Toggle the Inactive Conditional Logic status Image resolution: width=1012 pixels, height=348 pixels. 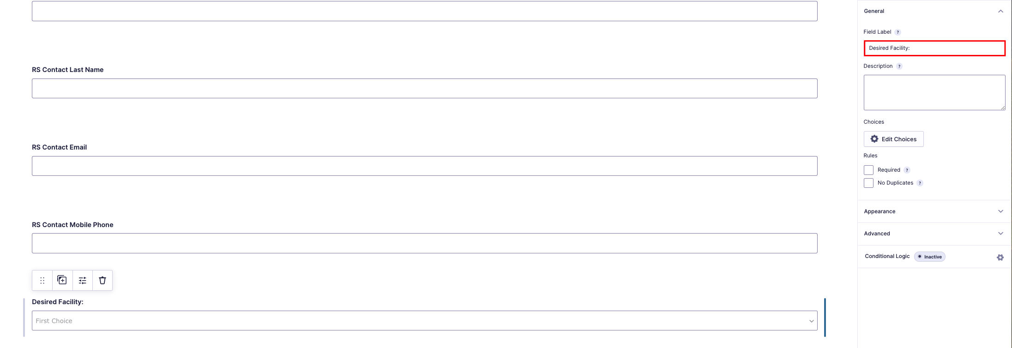coord(930,257)
